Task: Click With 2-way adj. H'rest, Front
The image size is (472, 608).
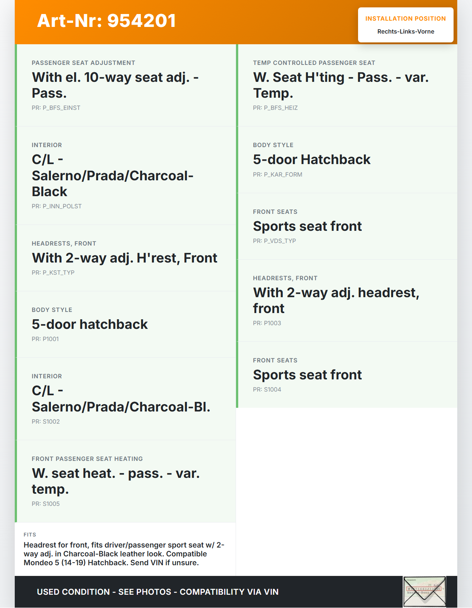Action: (x=125, y=258)
